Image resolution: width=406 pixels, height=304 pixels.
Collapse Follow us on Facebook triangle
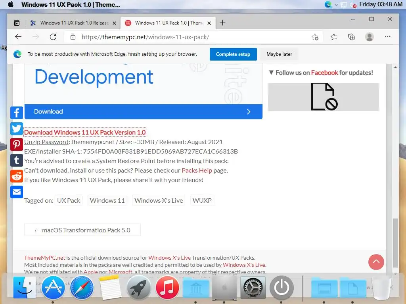(271, 73)
